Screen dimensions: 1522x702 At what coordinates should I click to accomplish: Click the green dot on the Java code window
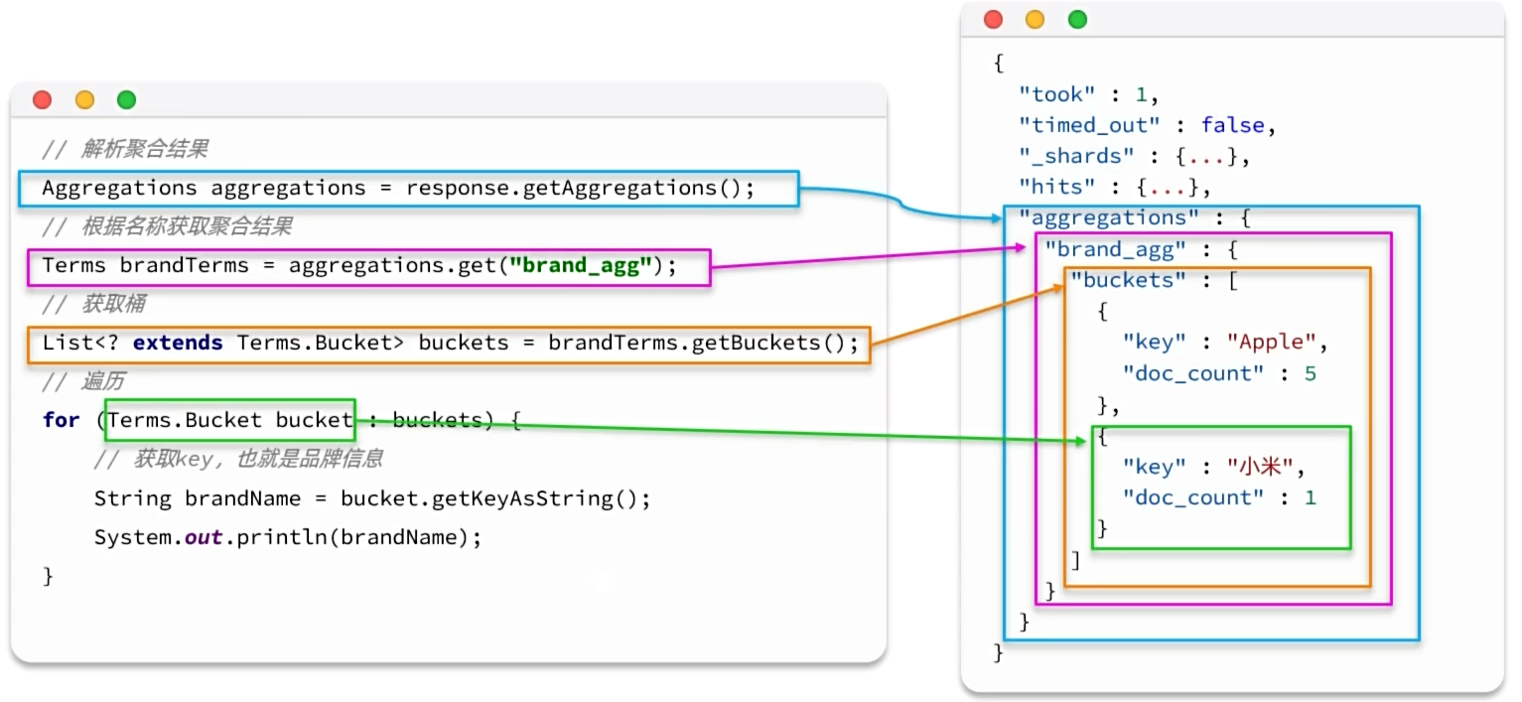coord(126,100)
